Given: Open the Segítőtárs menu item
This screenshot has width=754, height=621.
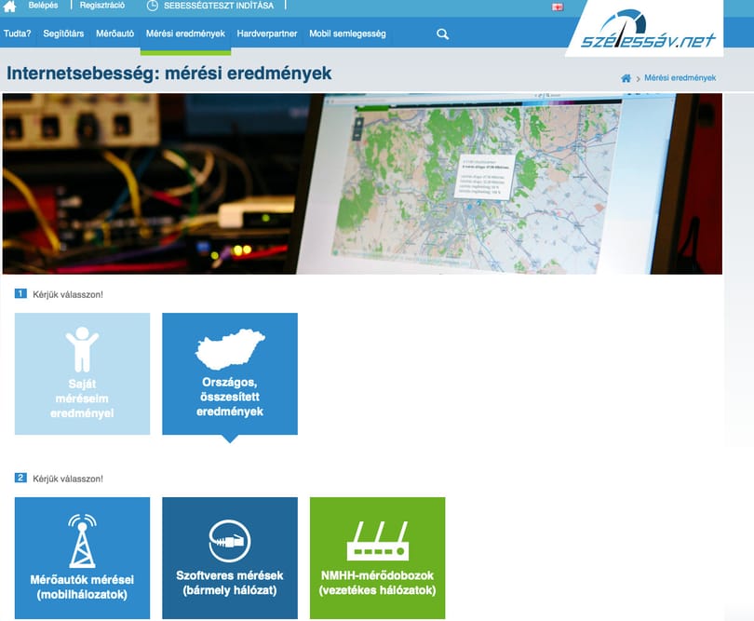Looking at the screenshot, I should click(x=63, y=34).
